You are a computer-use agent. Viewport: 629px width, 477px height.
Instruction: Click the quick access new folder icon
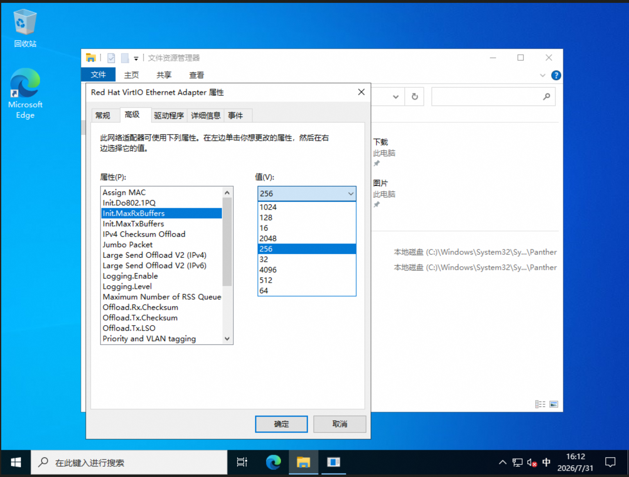click(x=125, y=58)
